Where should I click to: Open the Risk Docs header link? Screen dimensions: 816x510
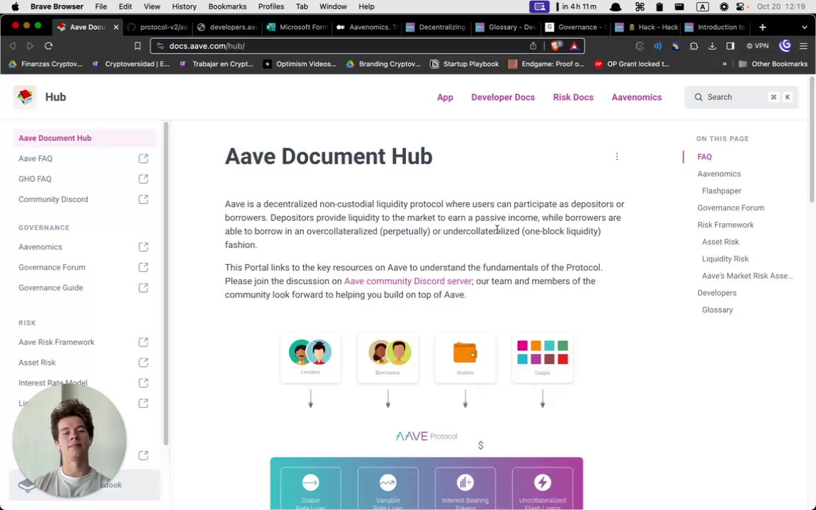pos(573,97)
